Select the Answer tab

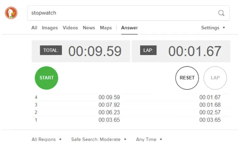(x=129, y=28)
